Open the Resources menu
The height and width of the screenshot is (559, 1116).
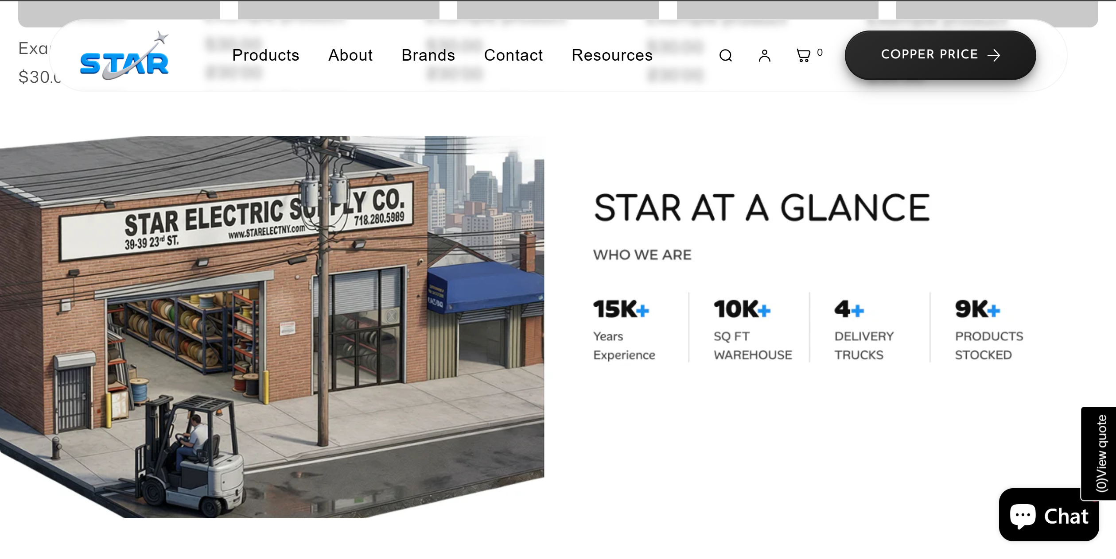[612, 55]
